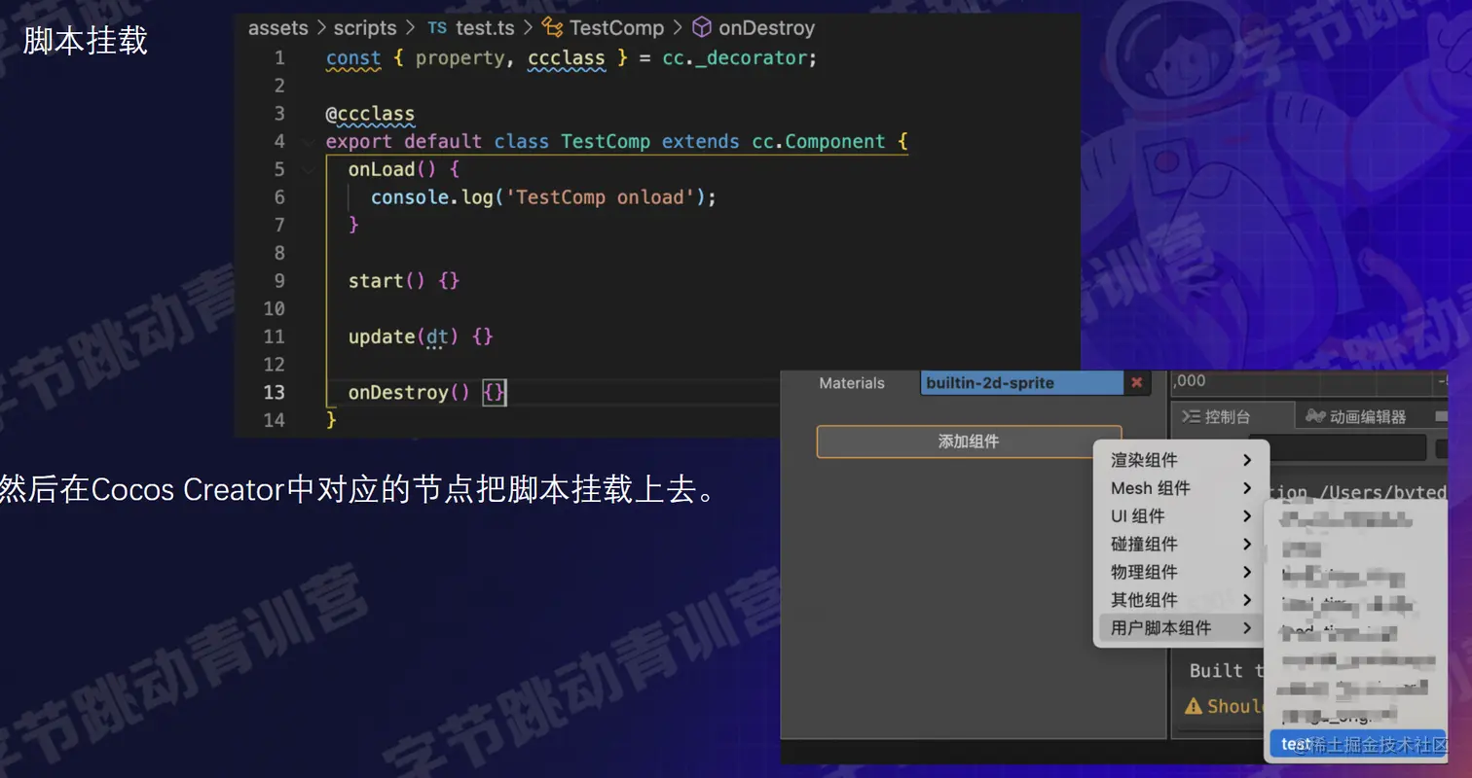Switch to the 动画编辑器 tab

[x=1356, y=416]
